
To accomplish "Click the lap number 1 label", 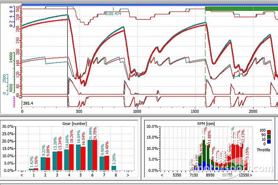I will [113, 9].
